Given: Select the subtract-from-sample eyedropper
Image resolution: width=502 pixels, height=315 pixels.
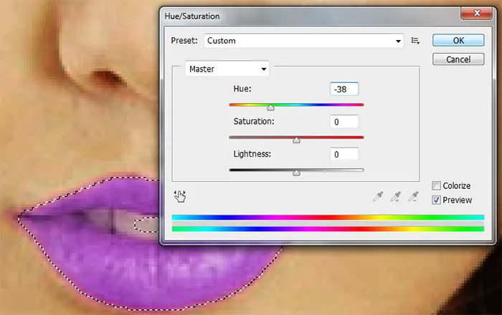Looking at the screenshot, I should 413,196.
